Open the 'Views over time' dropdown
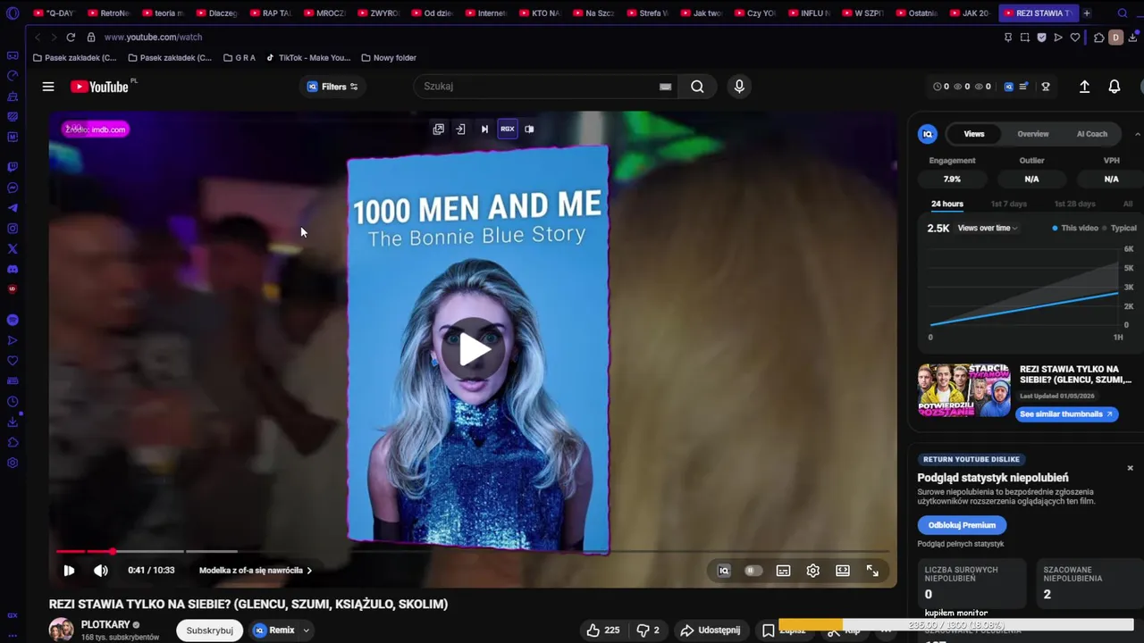Image resolution: width=1144 pixels, height=643 pixels. pyautogui.click(x=988, y=228)
